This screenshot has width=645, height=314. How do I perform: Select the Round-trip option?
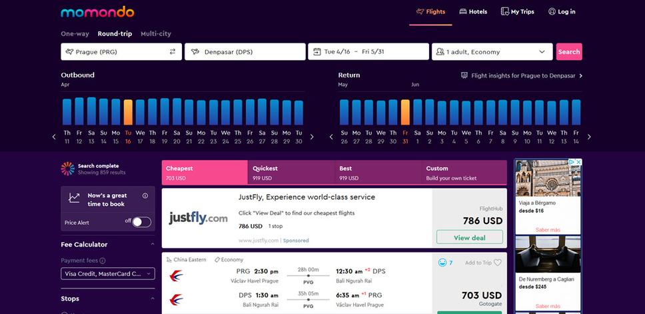tap(115, 34)
